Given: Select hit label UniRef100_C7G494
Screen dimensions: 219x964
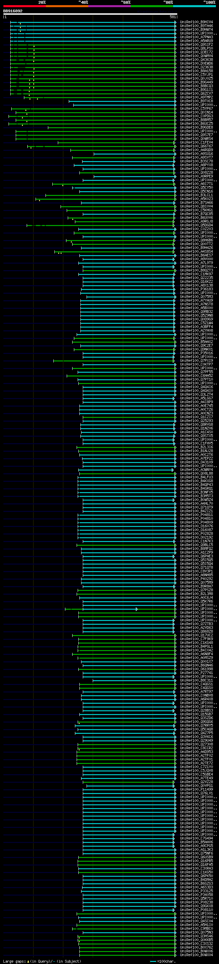Looking at the screenshot, I should click(196, 838).
